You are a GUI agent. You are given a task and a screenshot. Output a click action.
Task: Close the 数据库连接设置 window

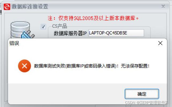(x=163, y=6)
